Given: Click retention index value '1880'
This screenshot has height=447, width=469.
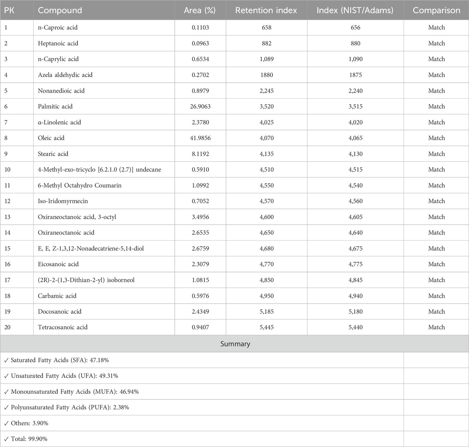Looking at the screenshot, I should tap(267, 75).
